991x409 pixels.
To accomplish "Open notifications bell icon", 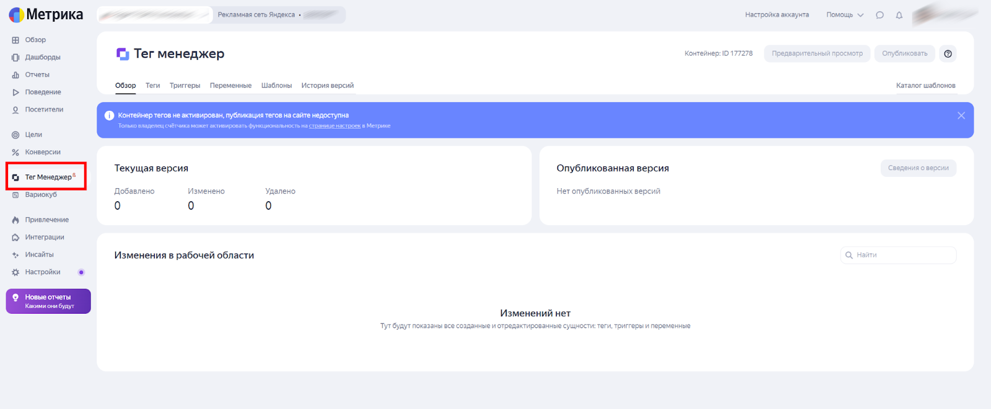I will coord(899,15).
